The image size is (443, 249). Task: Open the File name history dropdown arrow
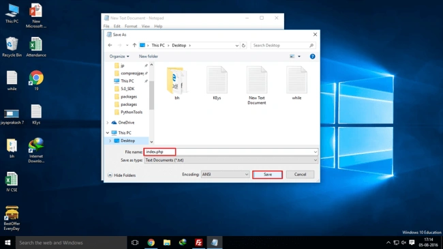coord(316,152)
